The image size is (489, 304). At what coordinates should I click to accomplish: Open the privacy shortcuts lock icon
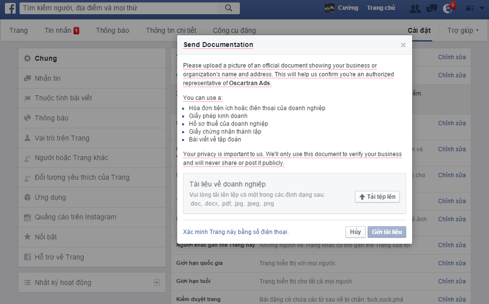468,8
